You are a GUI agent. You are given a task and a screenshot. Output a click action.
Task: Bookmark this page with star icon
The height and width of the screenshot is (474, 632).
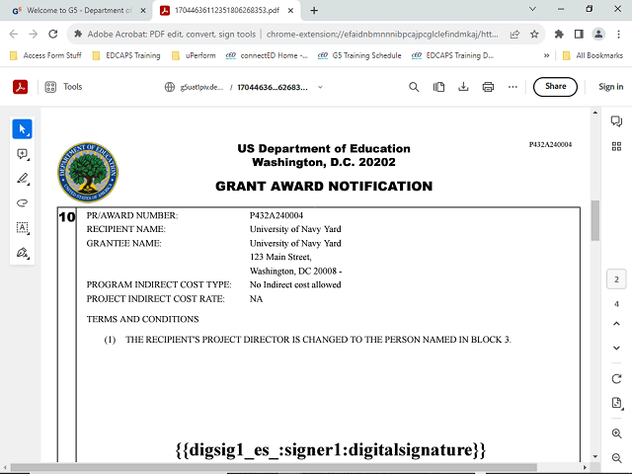point(534,35)
